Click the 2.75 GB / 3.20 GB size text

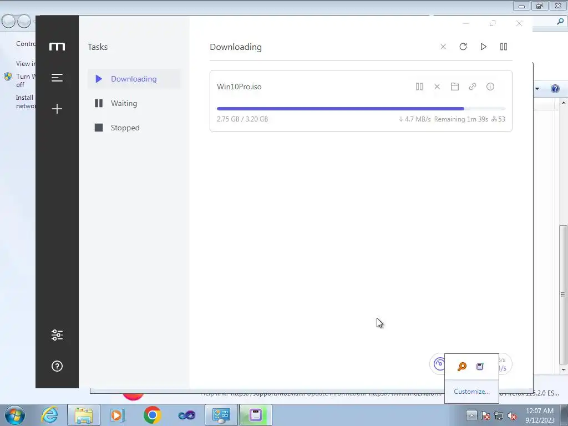point(242,119)
